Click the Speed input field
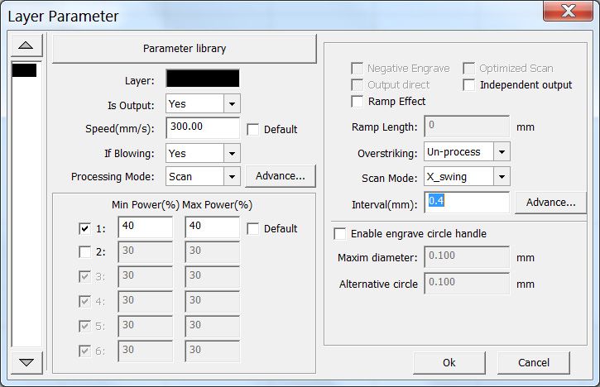 pos(203,127)
